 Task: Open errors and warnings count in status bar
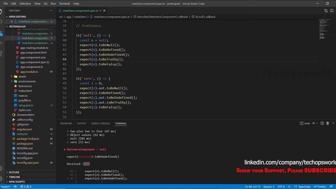tap(26, 187)
